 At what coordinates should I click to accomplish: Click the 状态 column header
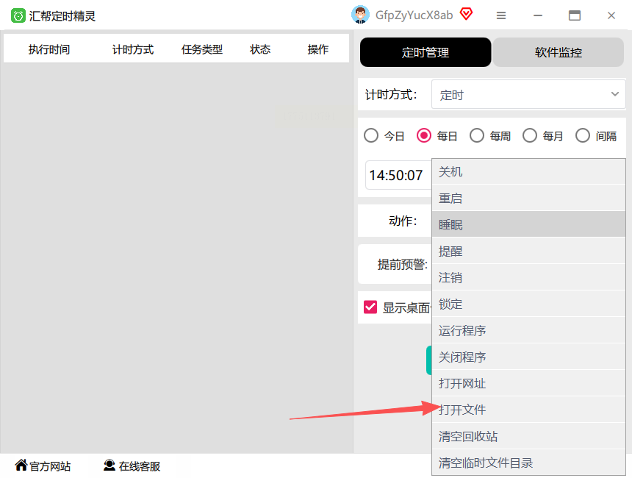point(260,49)
